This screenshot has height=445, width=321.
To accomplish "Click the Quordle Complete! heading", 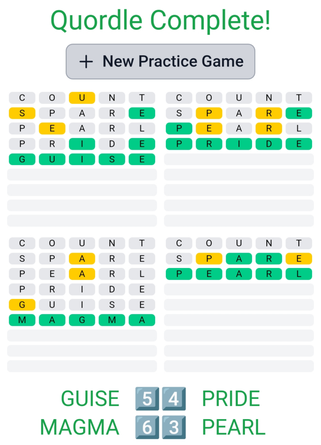I will (160, 20).
